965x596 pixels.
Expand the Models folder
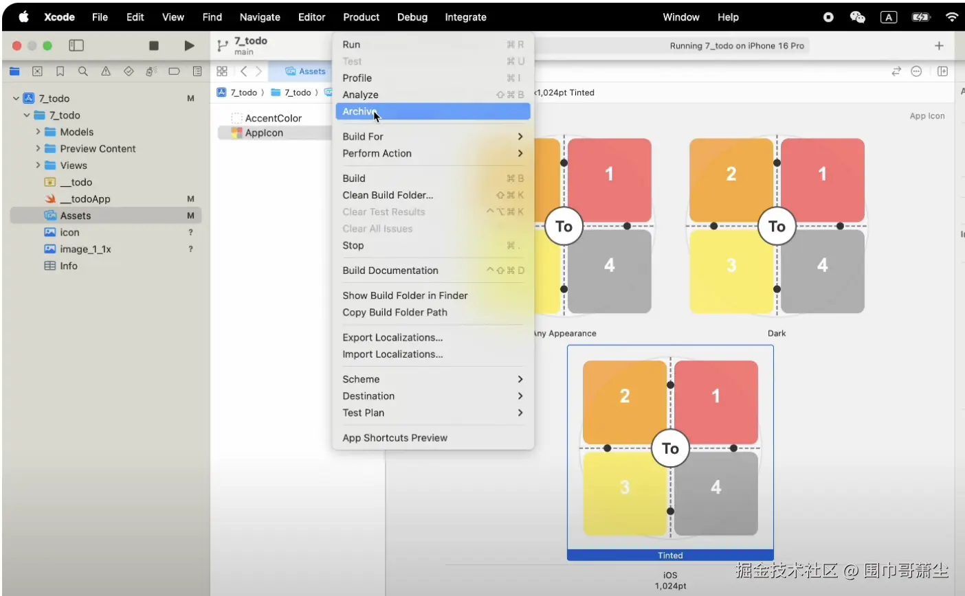(38, 132)
